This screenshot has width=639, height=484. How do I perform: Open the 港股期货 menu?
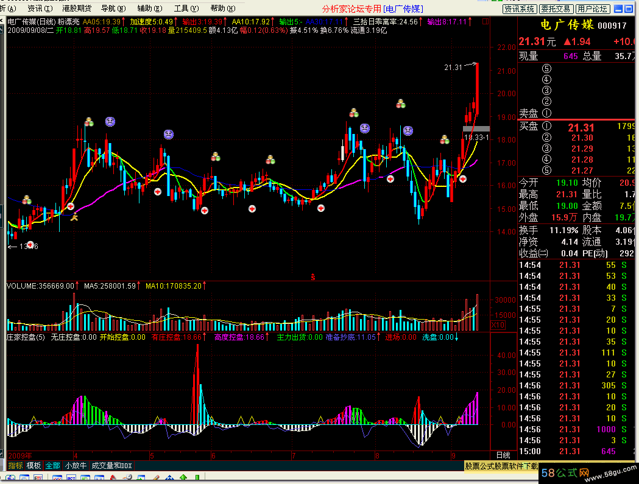point(77,8)
